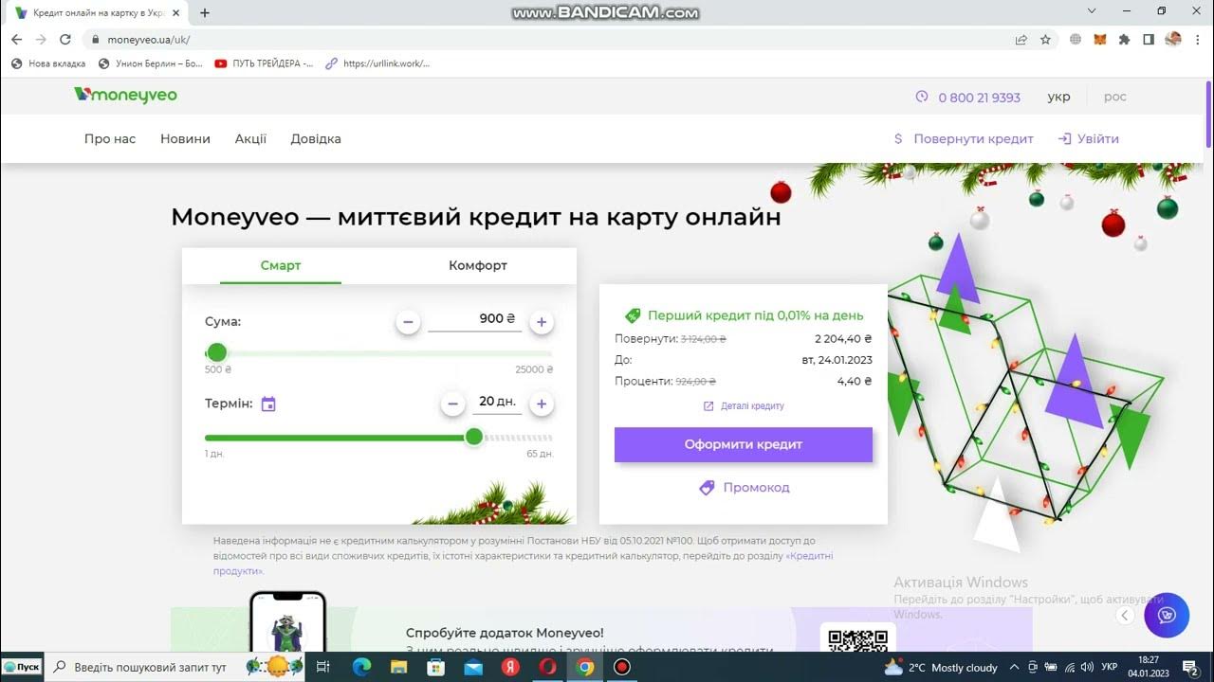Click the external link icon by Деталі кредиту

(x=708, y=406)
